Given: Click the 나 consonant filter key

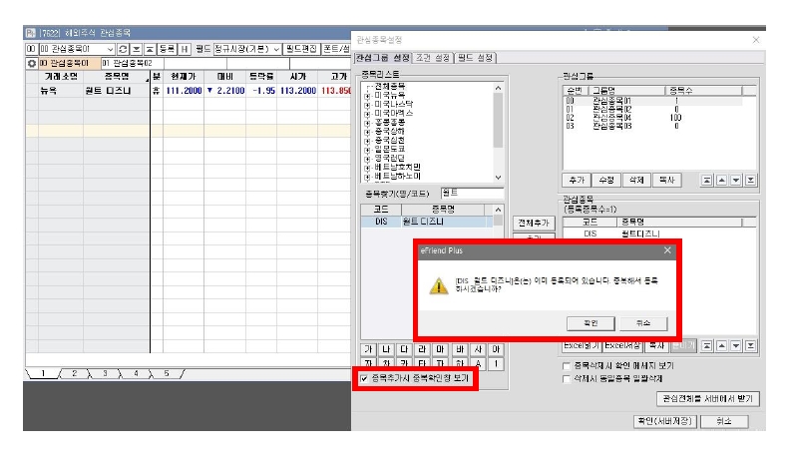Looking at the screenshot, I should pyautogui.click(x=386, y=349).
